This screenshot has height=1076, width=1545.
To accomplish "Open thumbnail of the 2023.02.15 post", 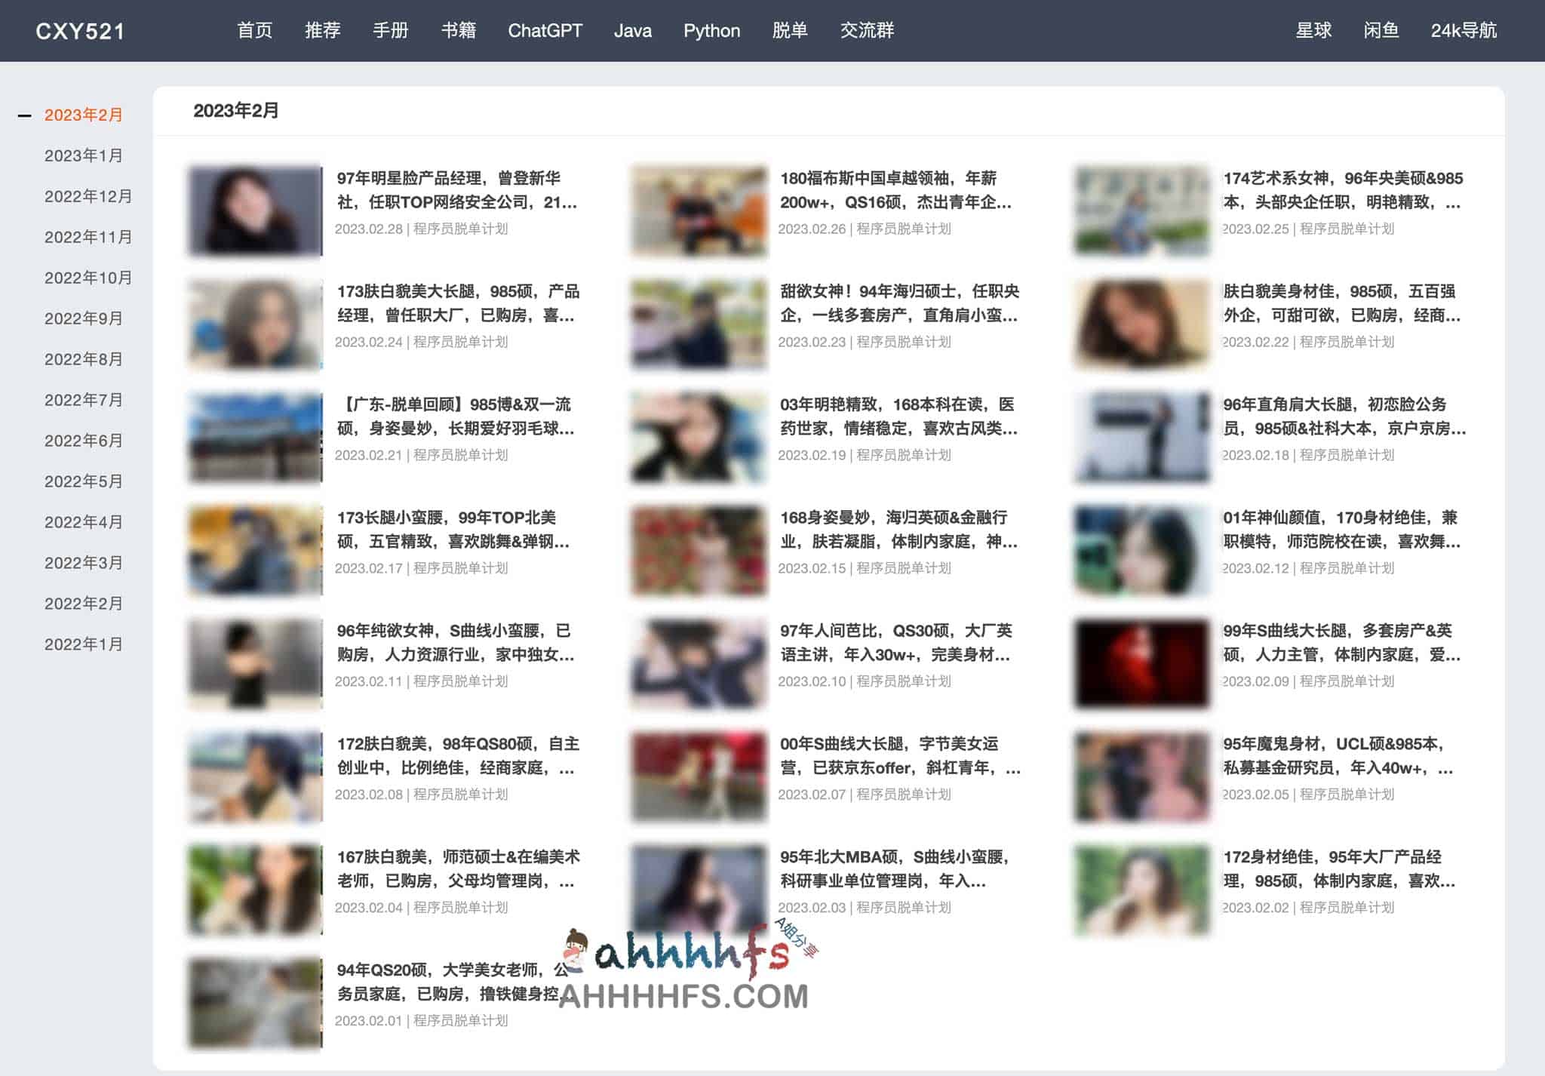I will tap(699, 550).
